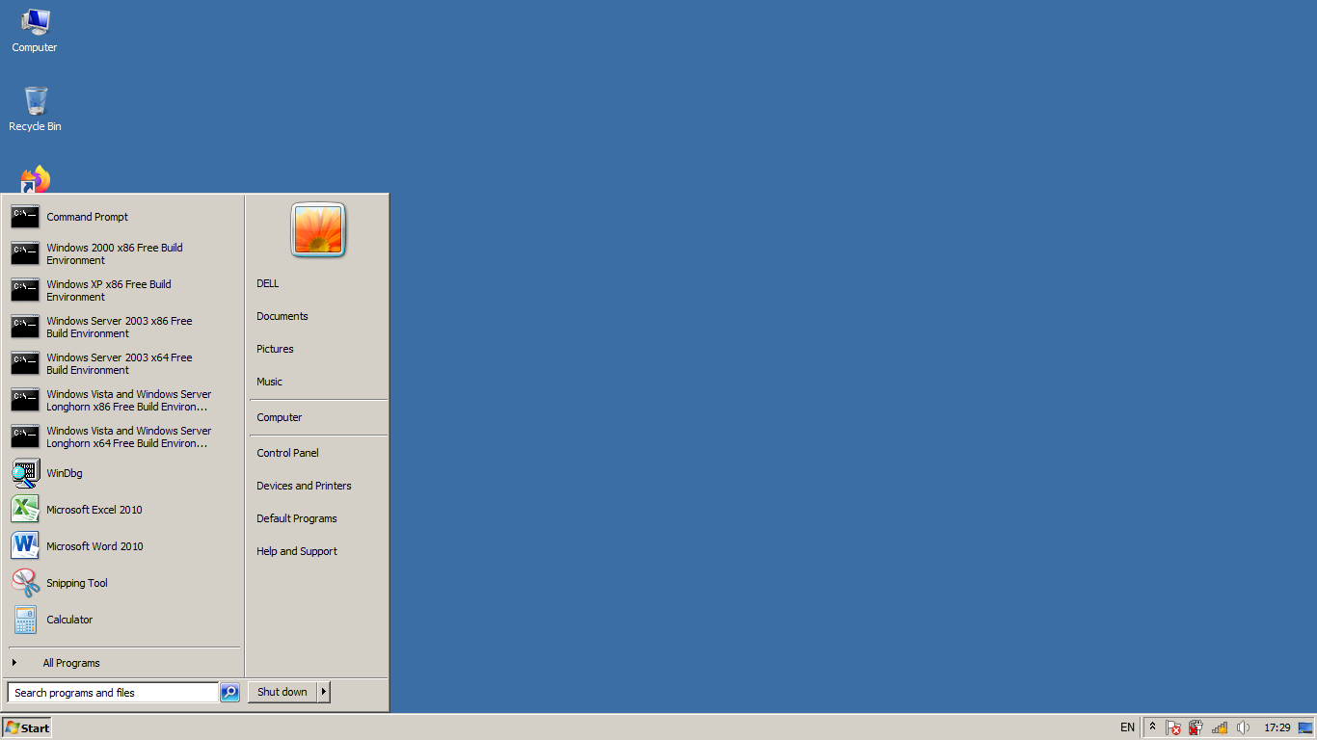Click the power plug tray icon
1317x740 pixels.
(x=1196, y=727)
